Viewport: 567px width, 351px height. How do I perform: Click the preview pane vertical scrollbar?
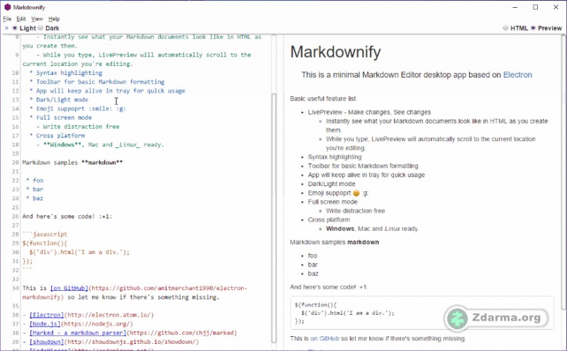click(563, 173)
